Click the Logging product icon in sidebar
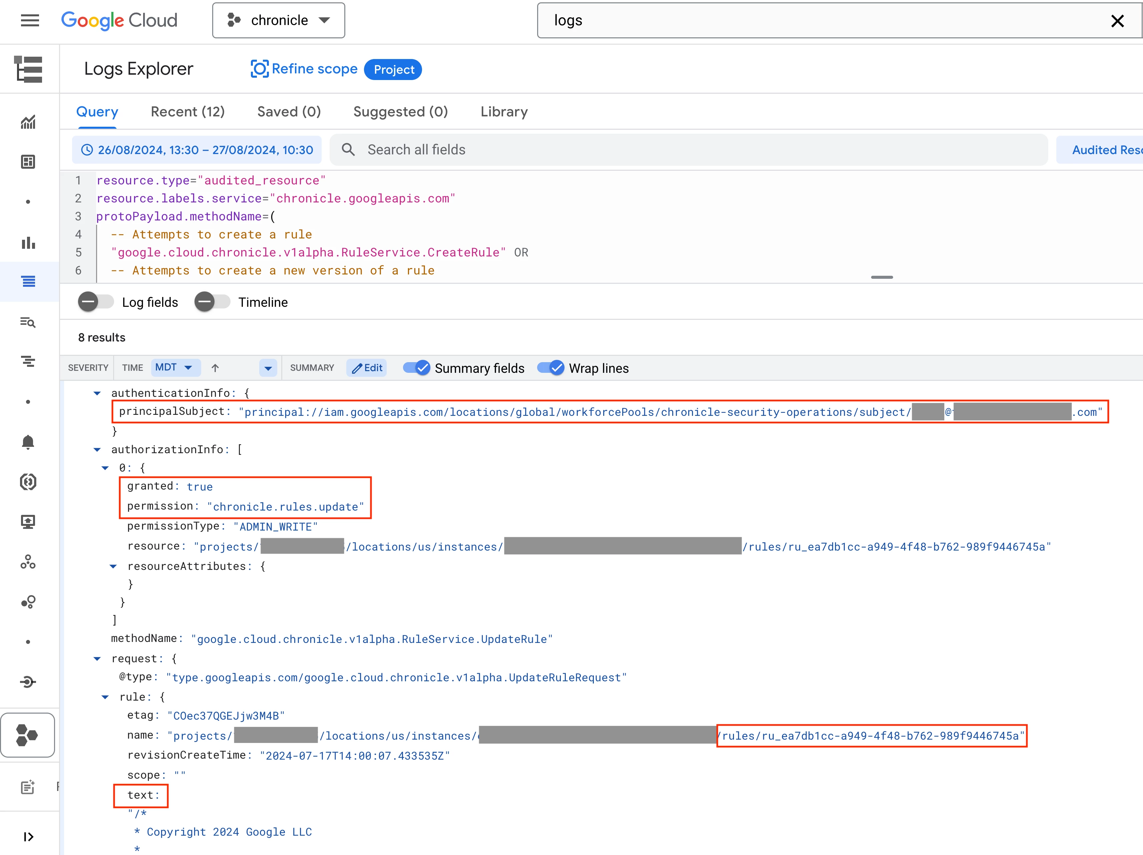 [x=28, y=69]
